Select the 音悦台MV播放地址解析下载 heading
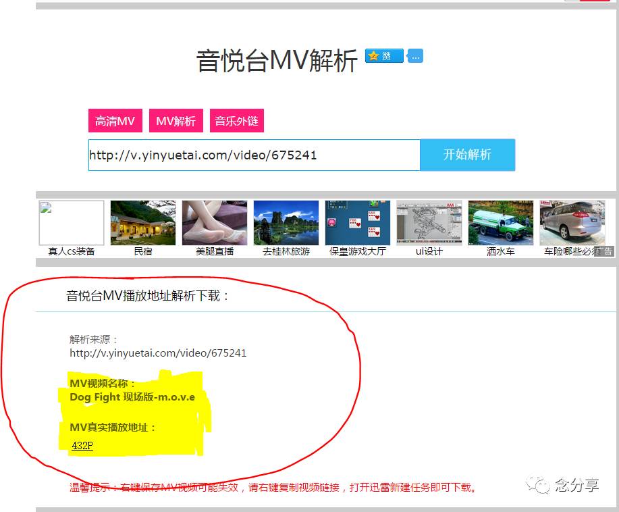The height and width of the screenshot is (512, 619). (x=147, y=295)
